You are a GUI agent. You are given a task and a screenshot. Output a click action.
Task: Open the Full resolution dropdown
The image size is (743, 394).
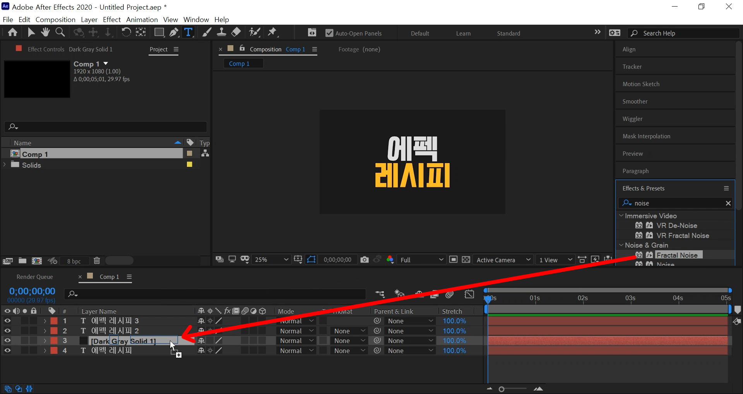click(x=422, y=260)
